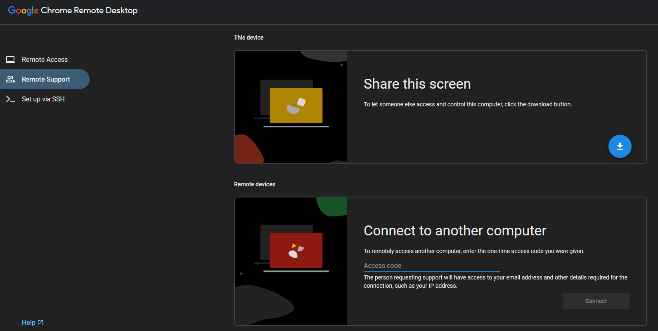The width and height of the screenshot is (658, 331).
Task: Click the one-time access code instruction text
Action: coord(474,251)
